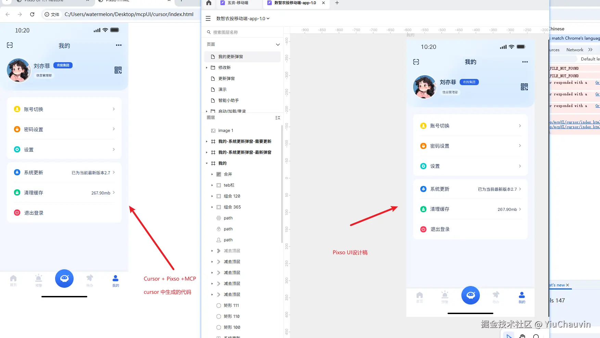Collapse all layers via the 图层 header icon
600x338 pixels.
pos(278,118)
